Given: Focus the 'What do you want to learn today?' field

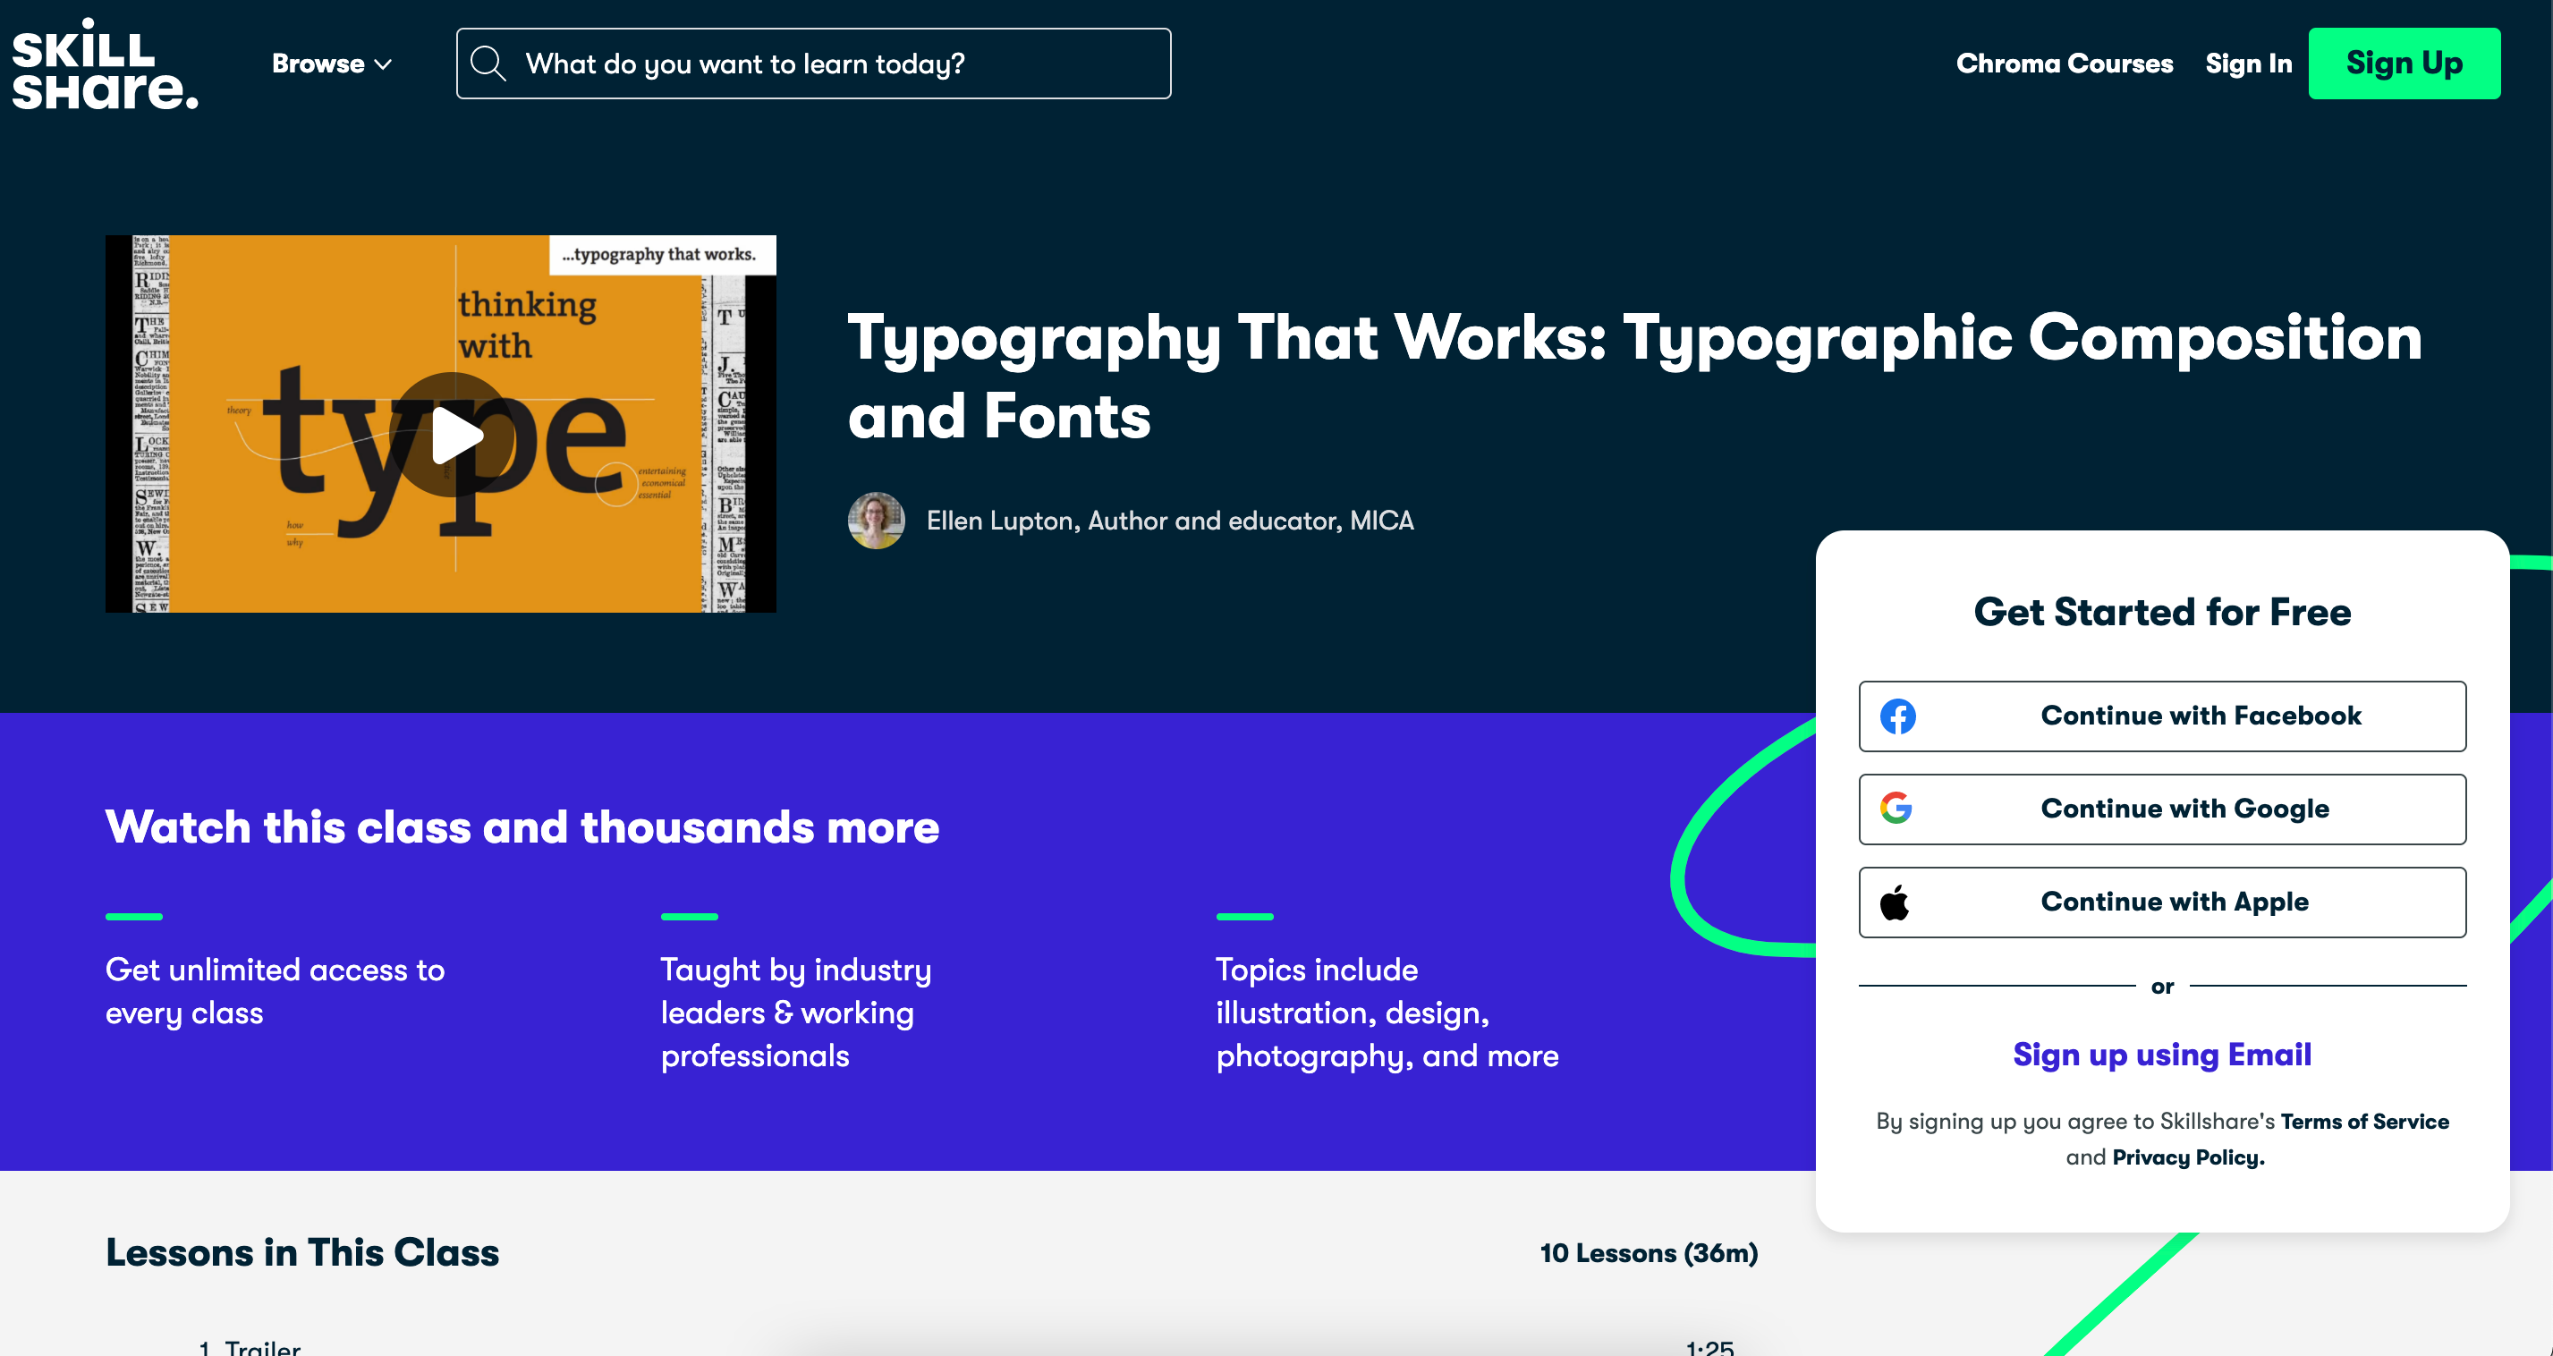Looking at the screenshot, I should pyautogui.click(x=812, y=64).
